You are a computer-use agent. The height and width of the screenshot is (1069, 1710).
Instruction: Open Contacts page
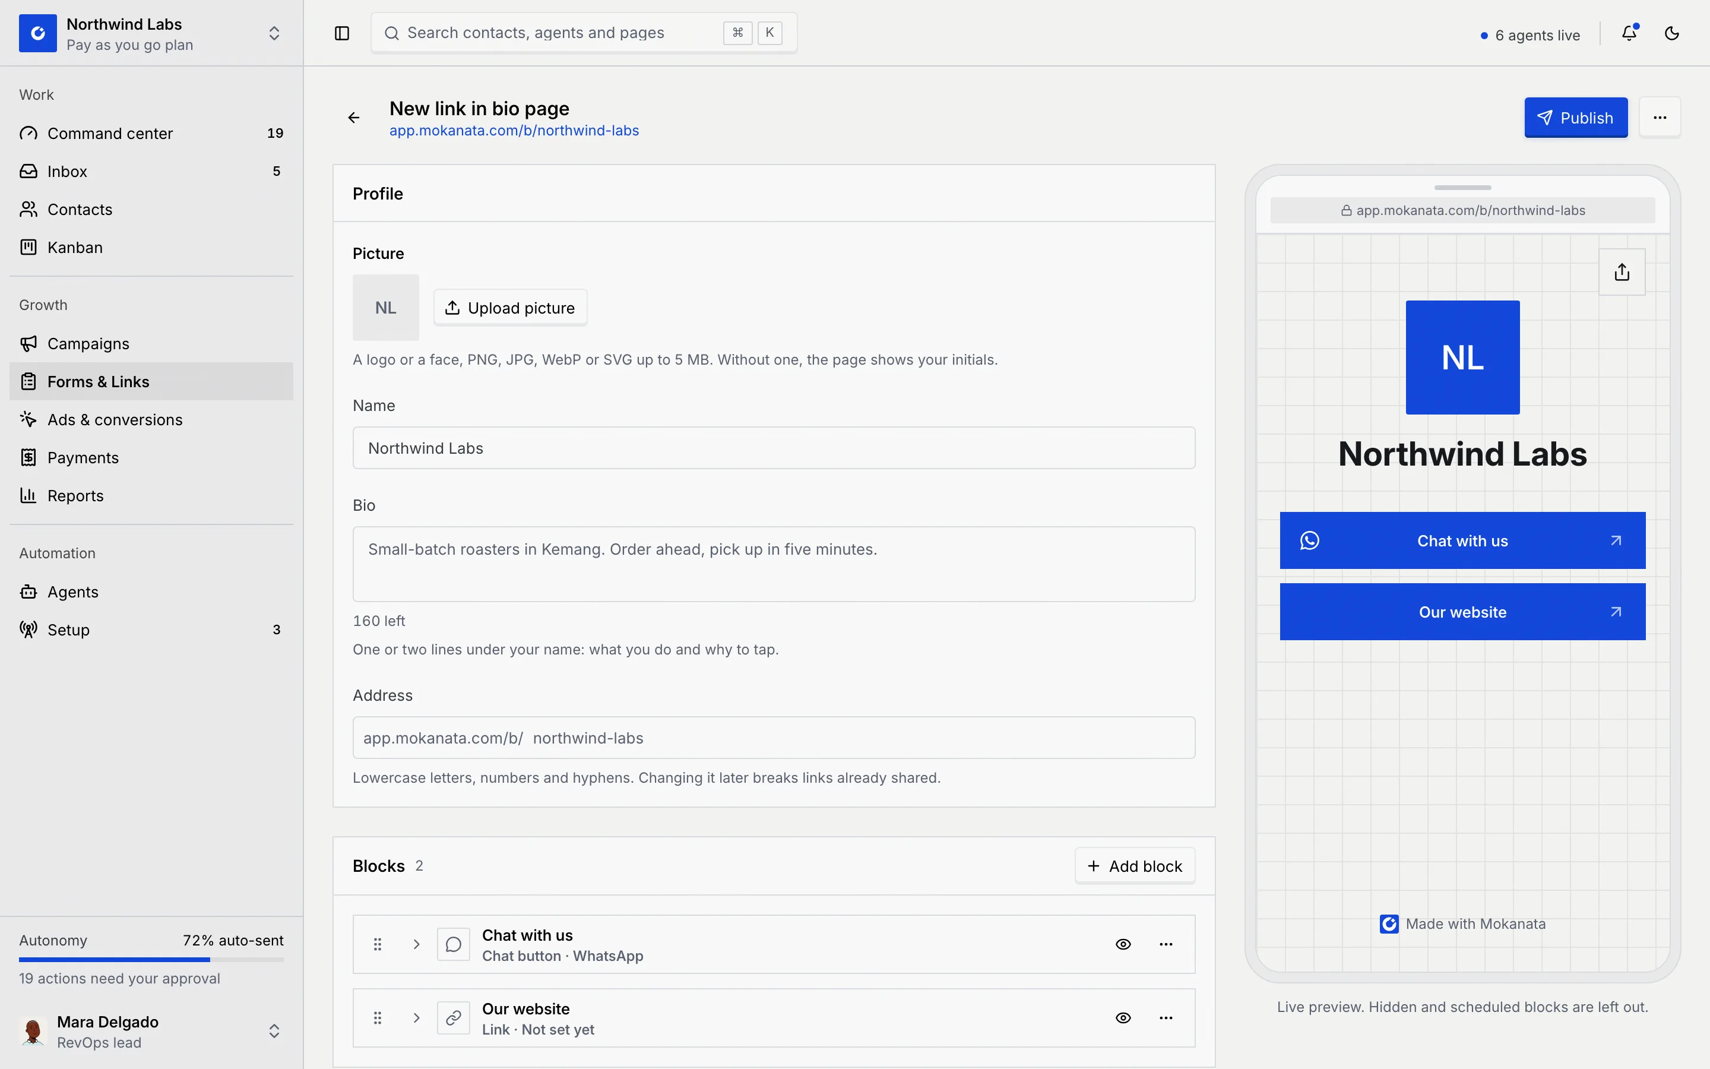click(151, 209)
